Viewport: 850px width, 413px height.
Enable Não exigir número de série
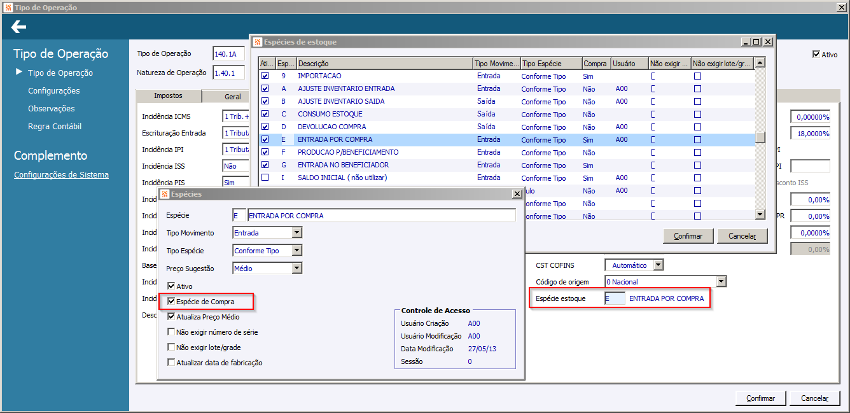(171, 332)
